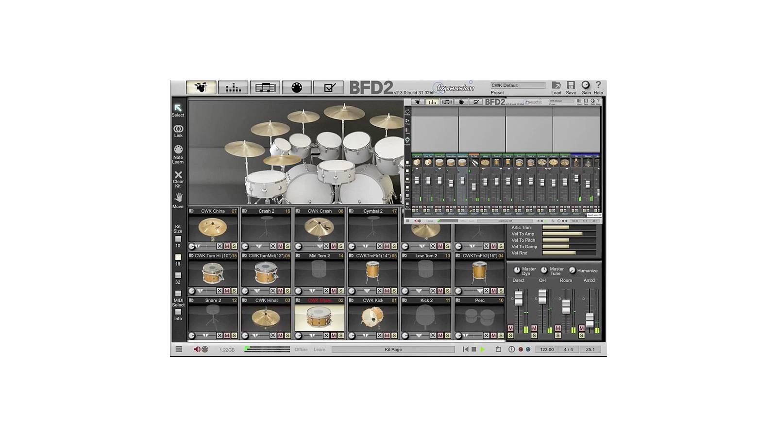Click the Artic Trim slider
Image resolution: width=777 pixels, height=437 pixels.
[x=569, y=228]
